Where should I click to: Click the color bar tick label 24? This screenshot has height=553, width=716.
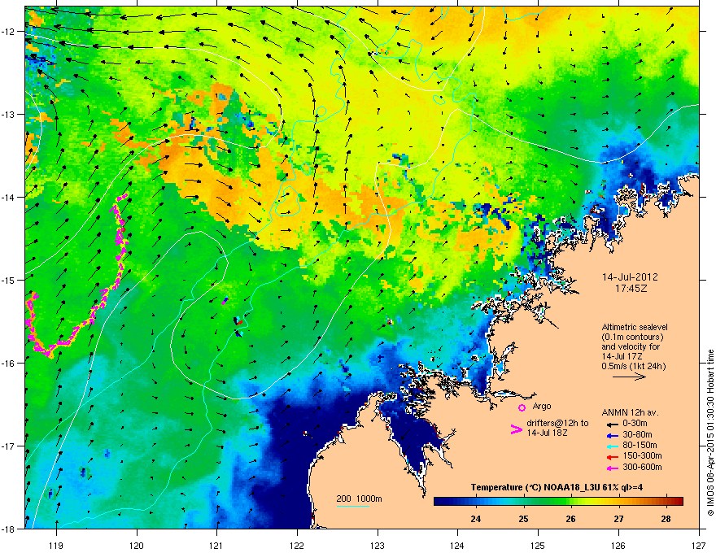click(475, 519)
